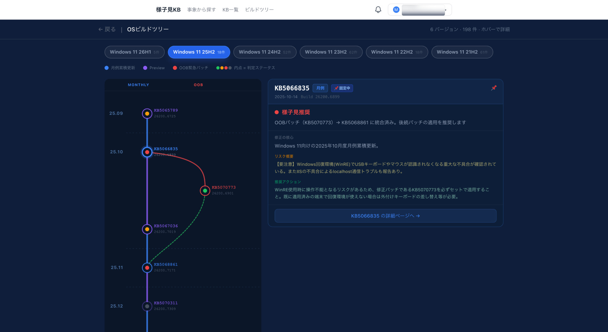Click the blue M user avatar
Screen dimensions: 608x332
[x=396, y=10]
